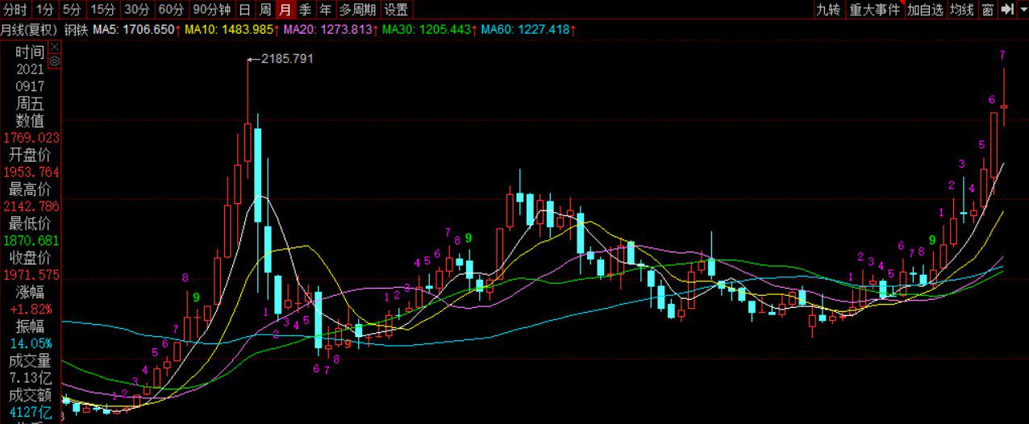Toggle the 九转 indicator
Image resolution: width=1029 pixels, height=424 pixels.
(x=827, y=10)
